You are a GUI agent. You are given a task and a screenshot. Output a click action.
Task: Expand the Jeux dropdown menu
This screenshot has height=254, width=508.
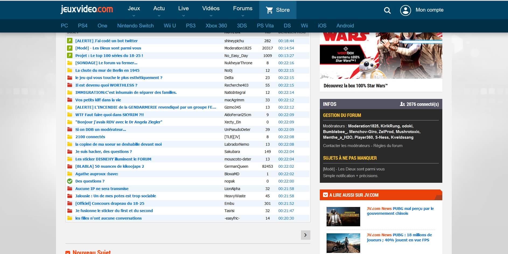pyautogui.click(x=134, y=11)
